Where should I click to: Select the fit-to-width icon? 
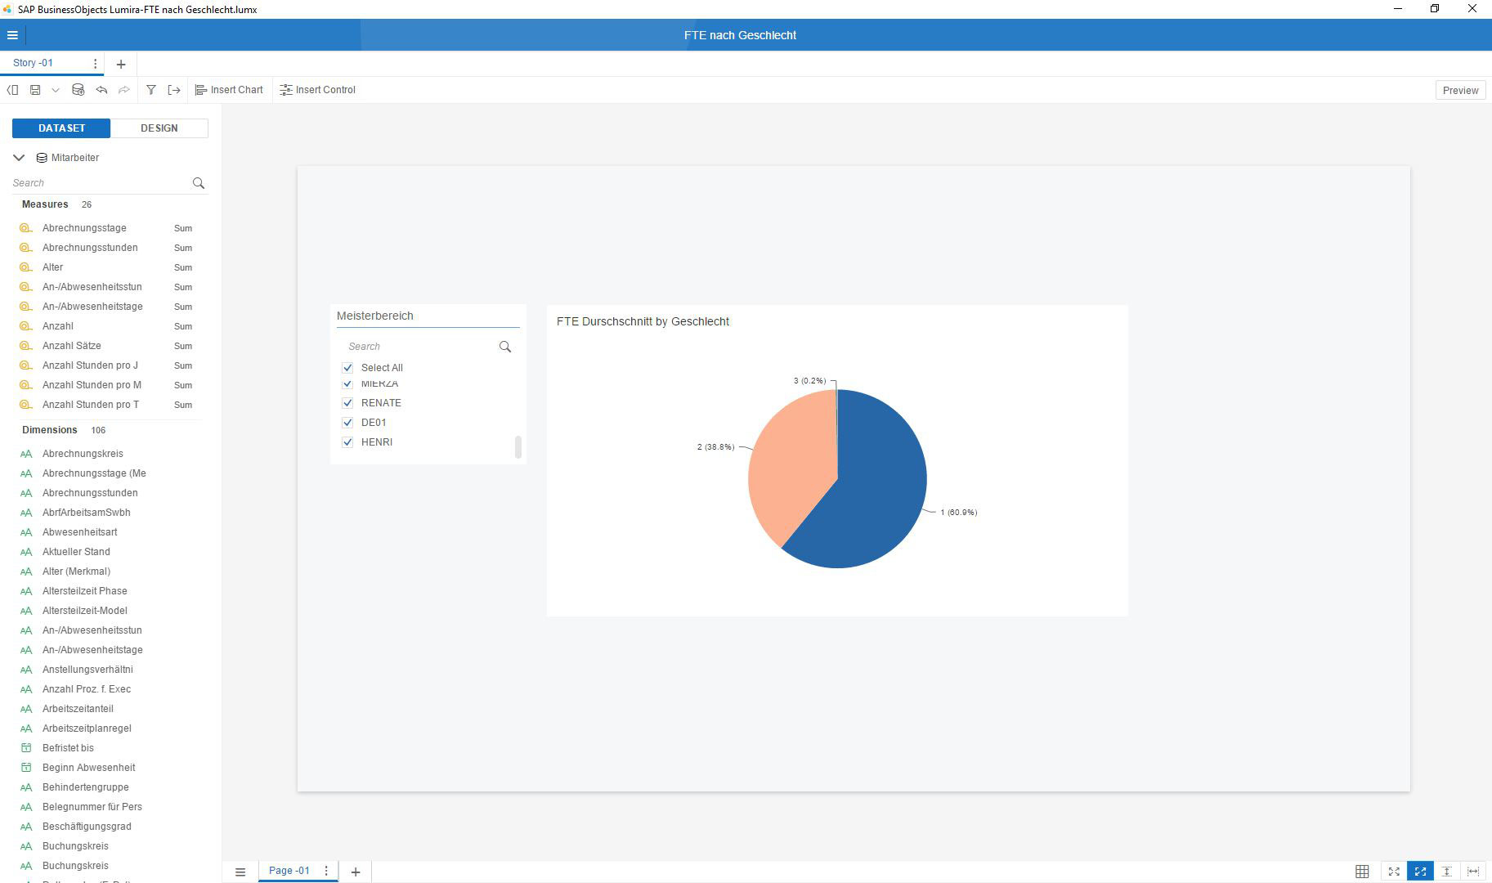tap(1473, 872)
